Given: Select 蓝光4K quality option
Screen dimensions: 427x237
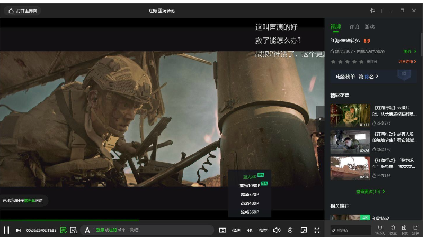Looking at the screenshot, I should pyautogui.click(x=250, y=177).
